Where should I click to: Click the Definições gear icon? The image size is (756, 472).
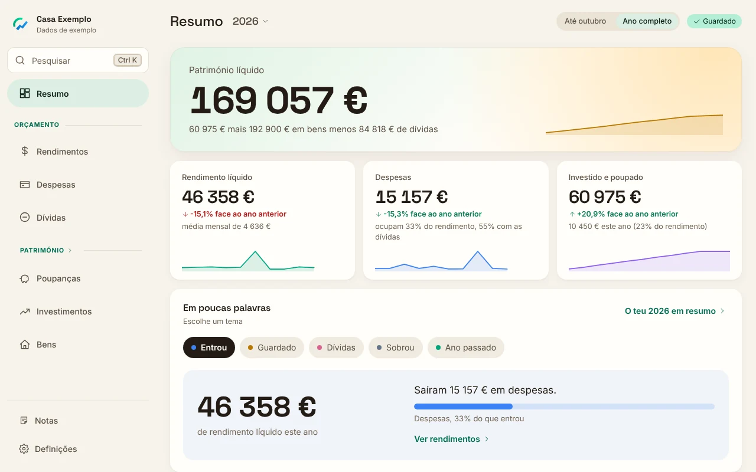click(24, 449)
